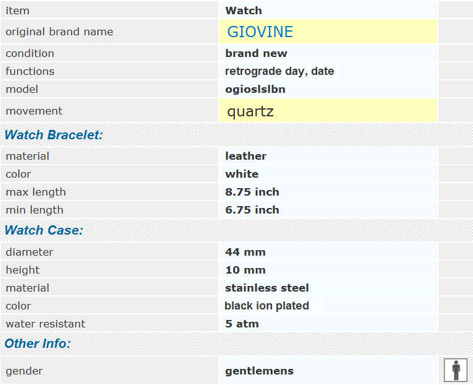Select the bracelet color 'white'
Viewport: 473px width, 385px height.
pos(242,174)
